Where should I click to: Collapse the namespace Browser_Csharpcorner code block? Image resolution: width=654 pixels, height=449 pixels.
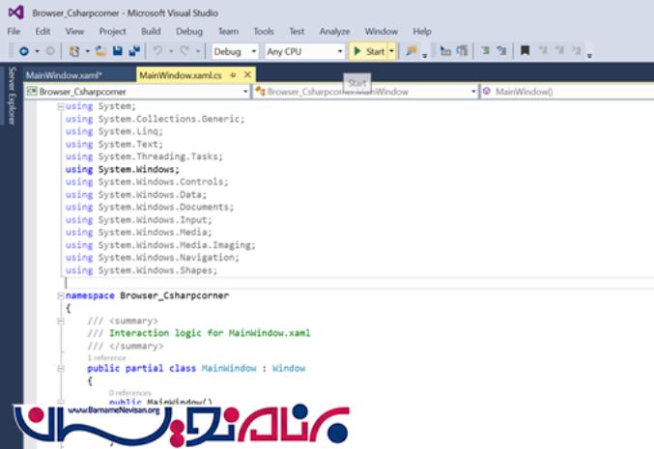tap(60, 295)
